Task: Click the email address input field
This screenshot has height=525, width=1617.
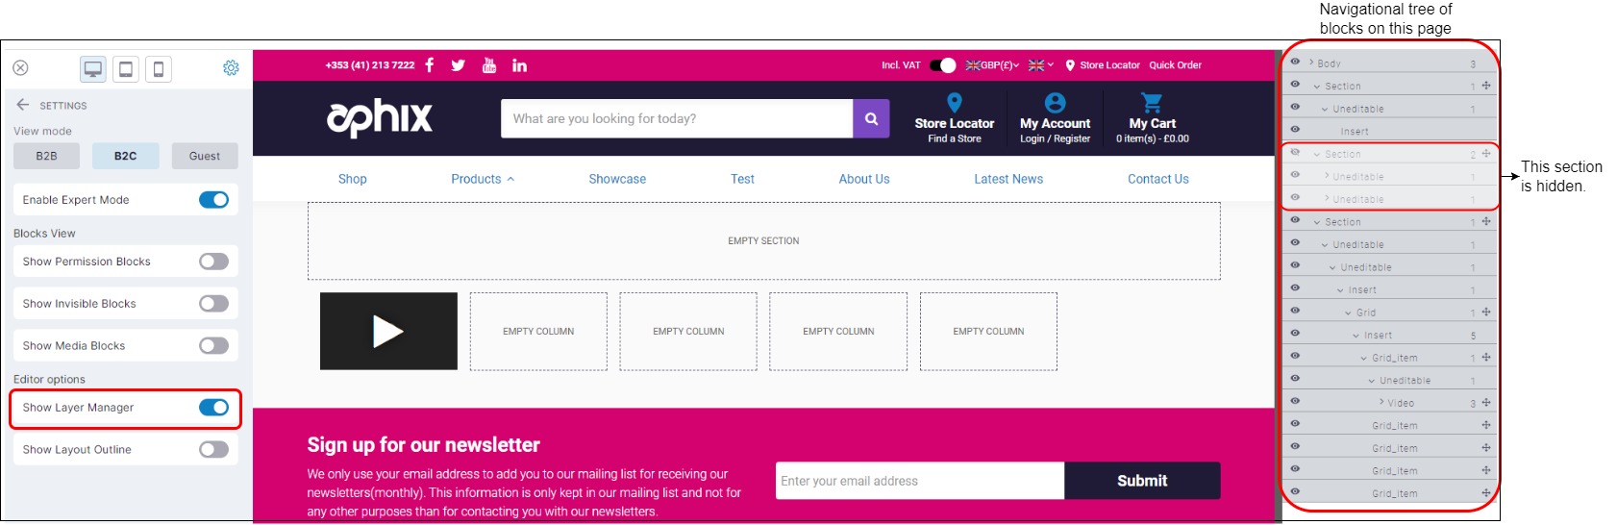Action: point(919,481)
